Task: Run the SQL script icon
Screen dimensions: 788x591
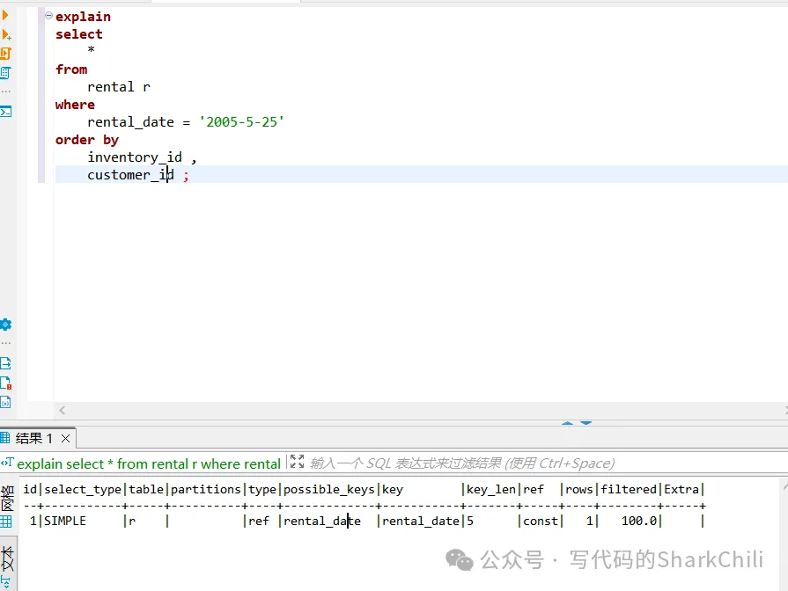Action: pos(5,54)
